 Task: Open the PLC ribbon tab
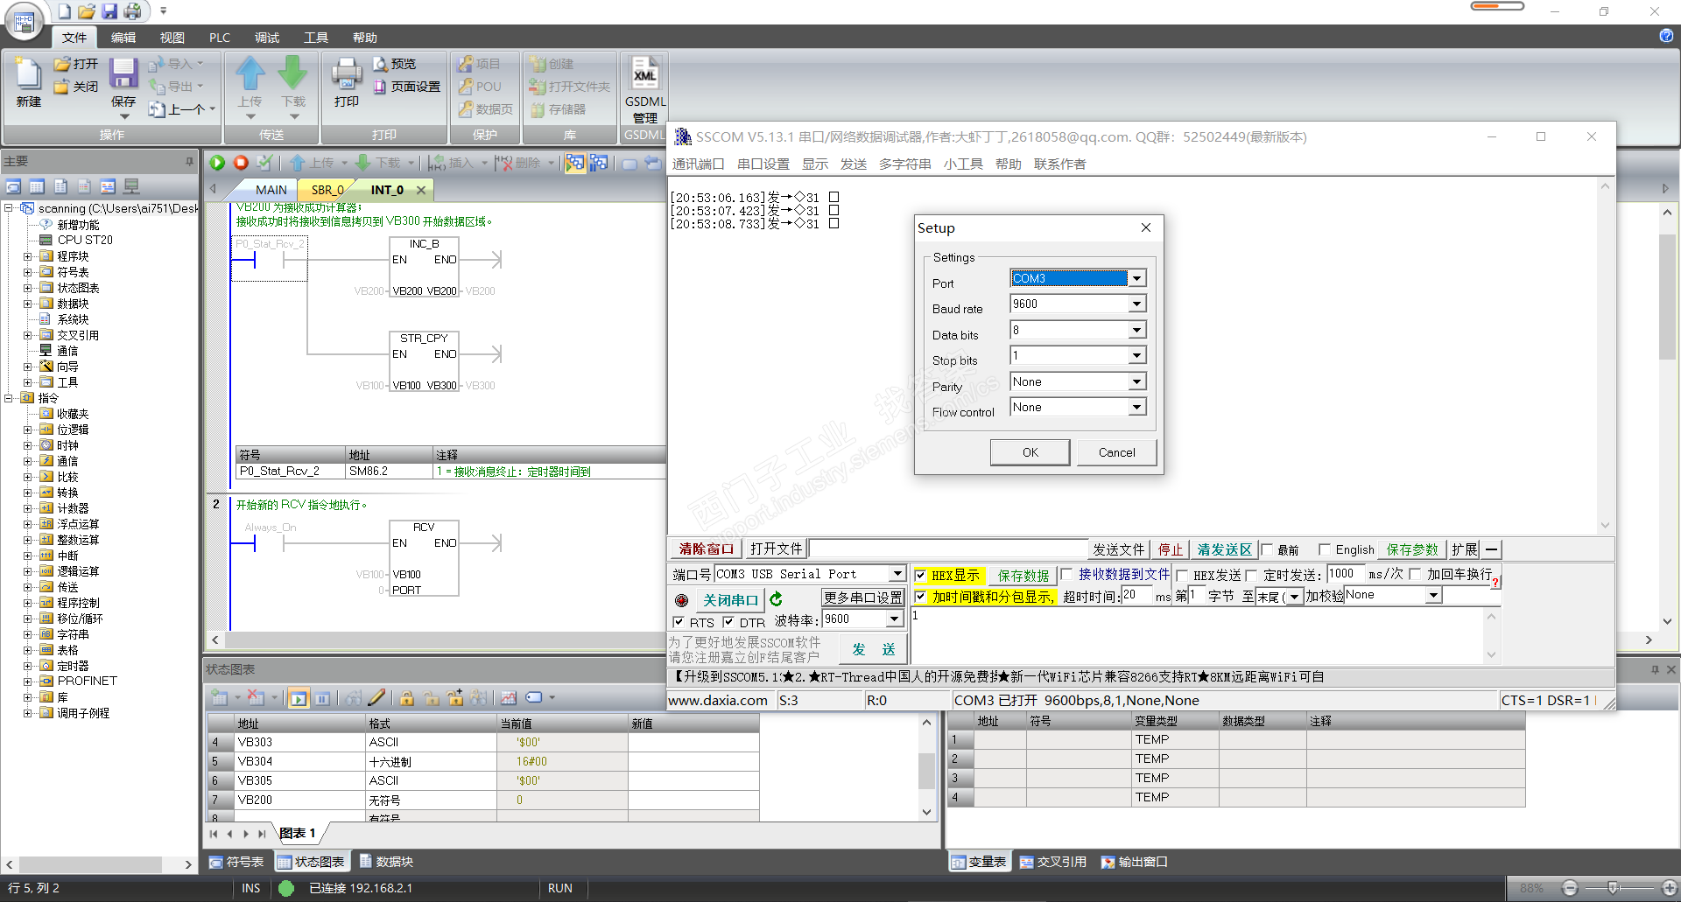click(220, 38)
